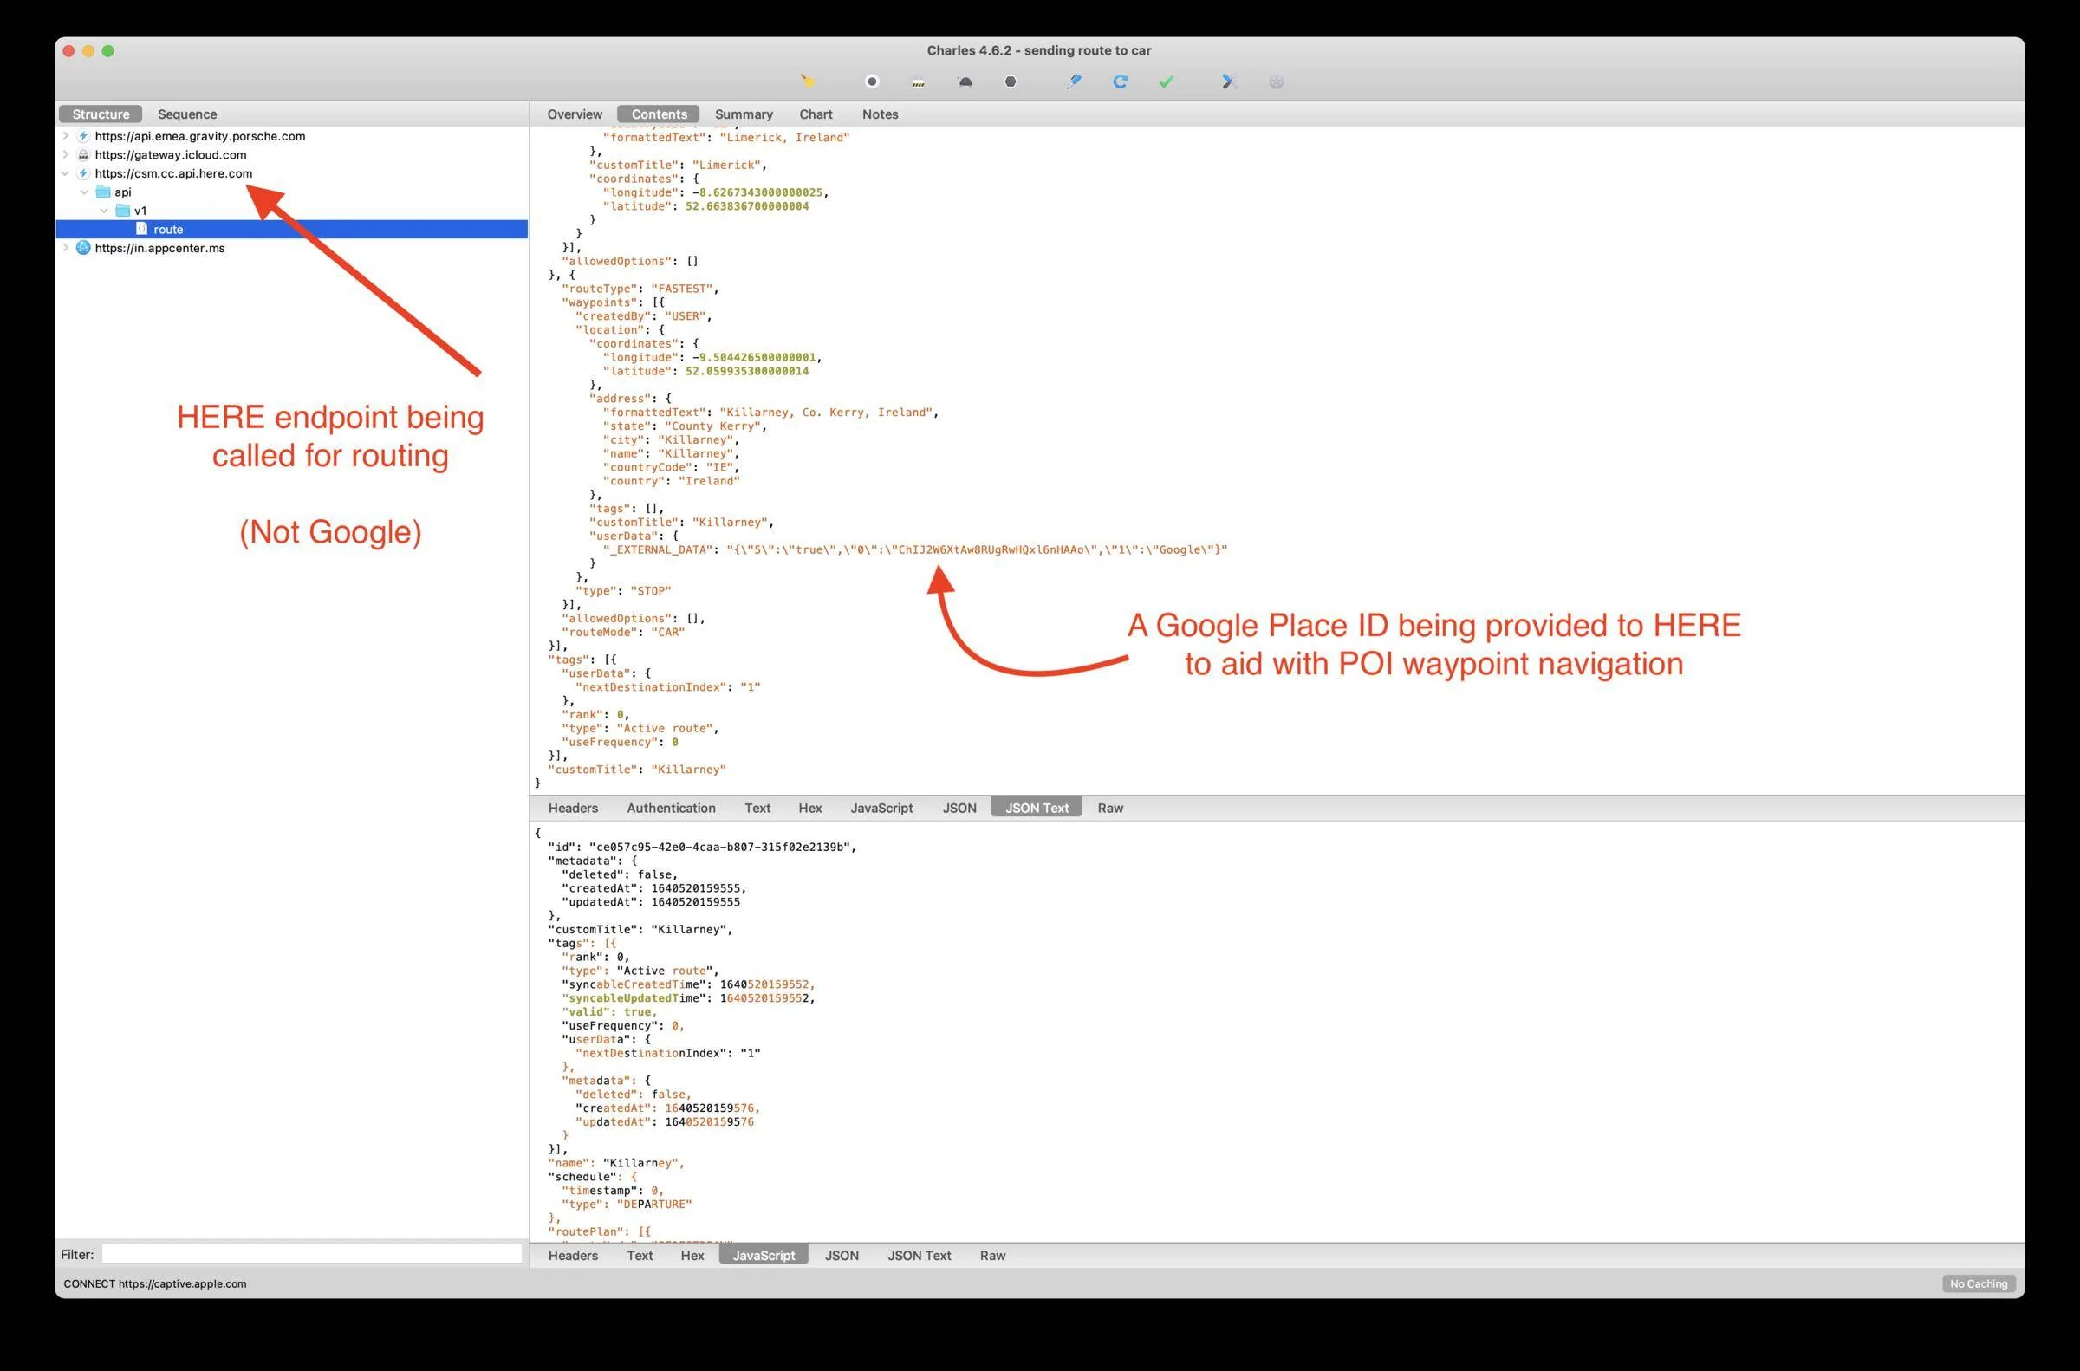Show the request pane's Hex tab
The width and height of the screenshot is (2080, 1371).
pyautogui.click(x=809, y=809)
